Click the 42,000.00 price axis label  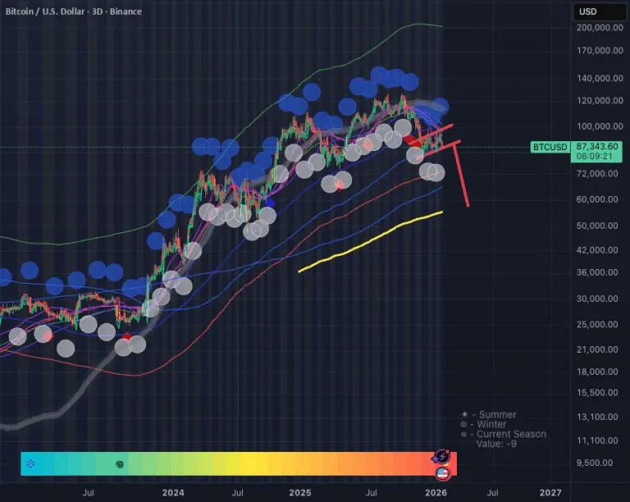click(597, 250)
